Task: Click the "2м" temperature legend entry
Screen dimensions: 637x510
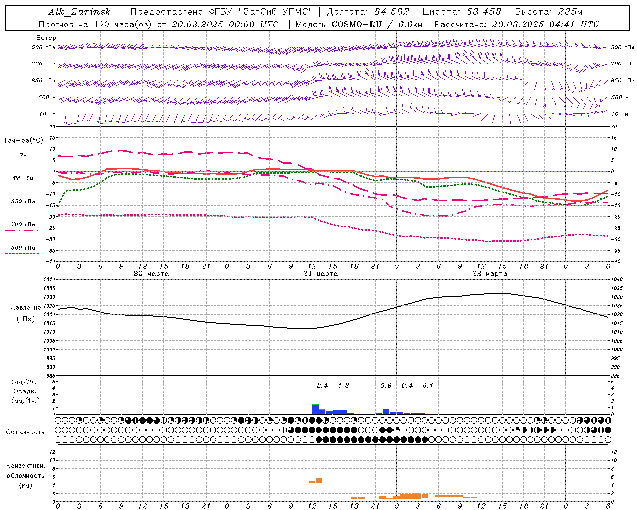Action: [23, 156]
